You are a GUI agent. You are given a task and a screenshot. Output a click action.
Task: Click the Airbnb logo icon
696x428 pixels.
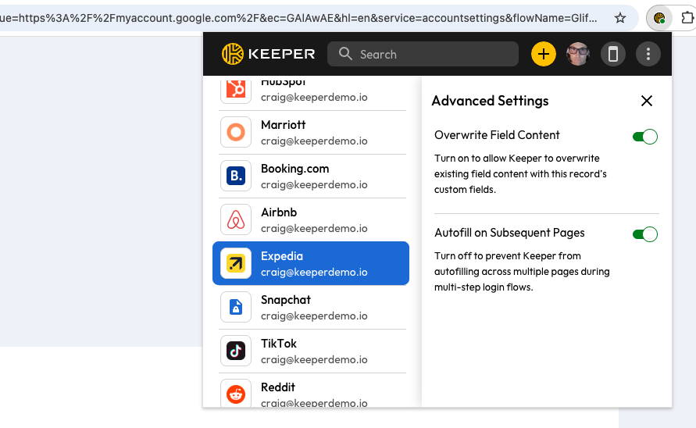pyautogui.click(x=236, y=219)
